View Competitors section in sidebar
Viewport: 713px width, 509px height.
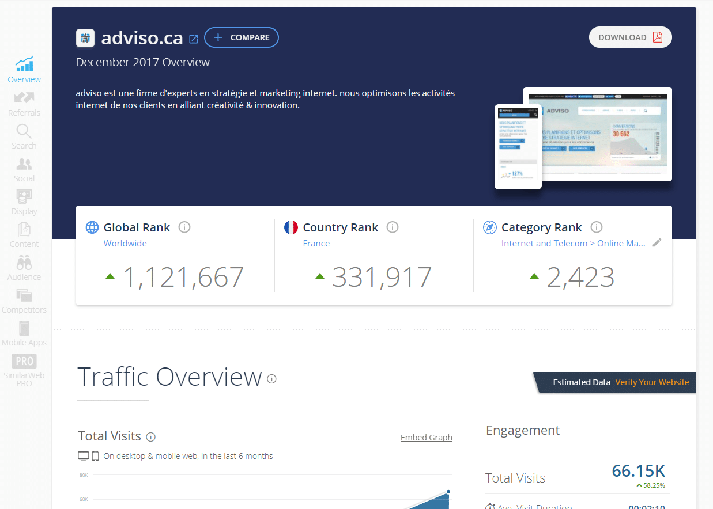click(24, 296)
